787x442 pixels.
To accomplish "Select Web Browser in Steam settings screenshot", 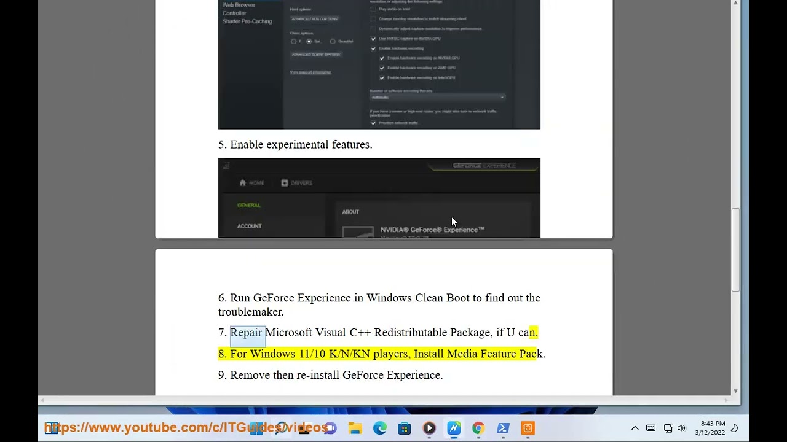I will point(239,5).
